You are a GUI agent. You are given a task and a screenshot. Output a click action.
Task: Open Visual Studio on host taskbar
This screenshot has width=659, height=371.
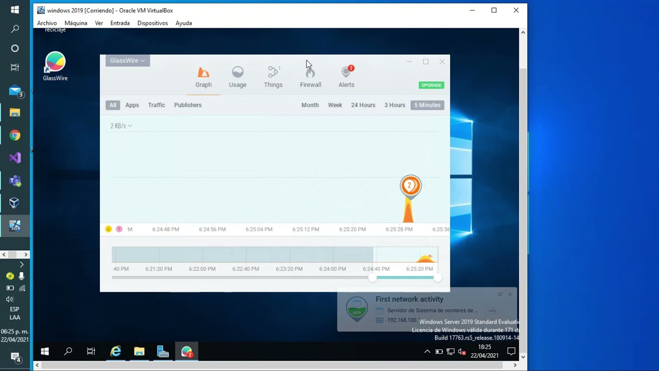click(15, 158)
